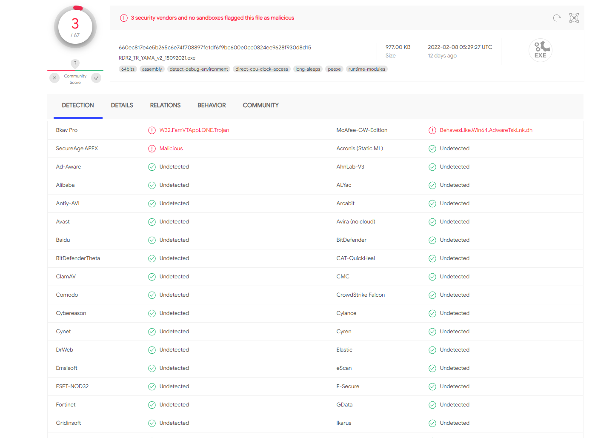595x438 pixels.
Task: Click Ad-Aware undetected check icon
Action: point(152,167)
